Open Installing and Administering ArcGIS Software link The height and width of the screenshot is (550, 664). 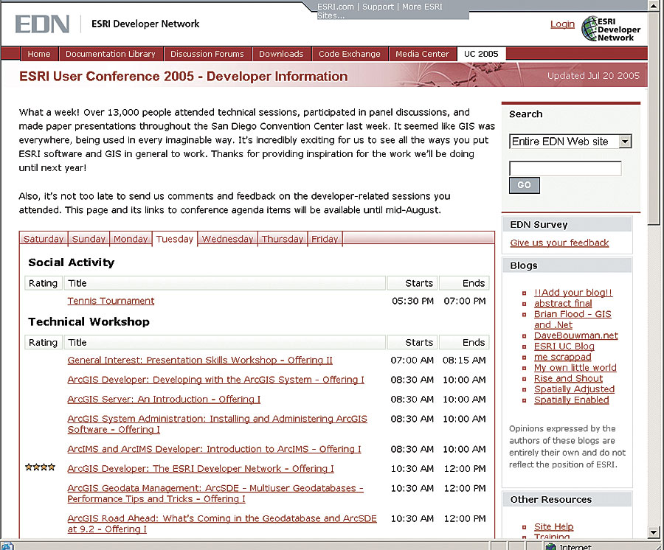click(x=217, y=424)
